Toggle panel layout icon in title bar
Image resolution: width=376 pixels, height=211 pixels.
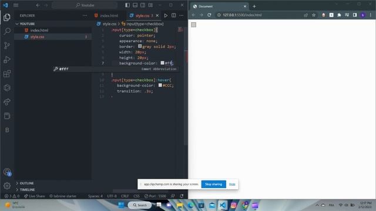pos(135,5)
